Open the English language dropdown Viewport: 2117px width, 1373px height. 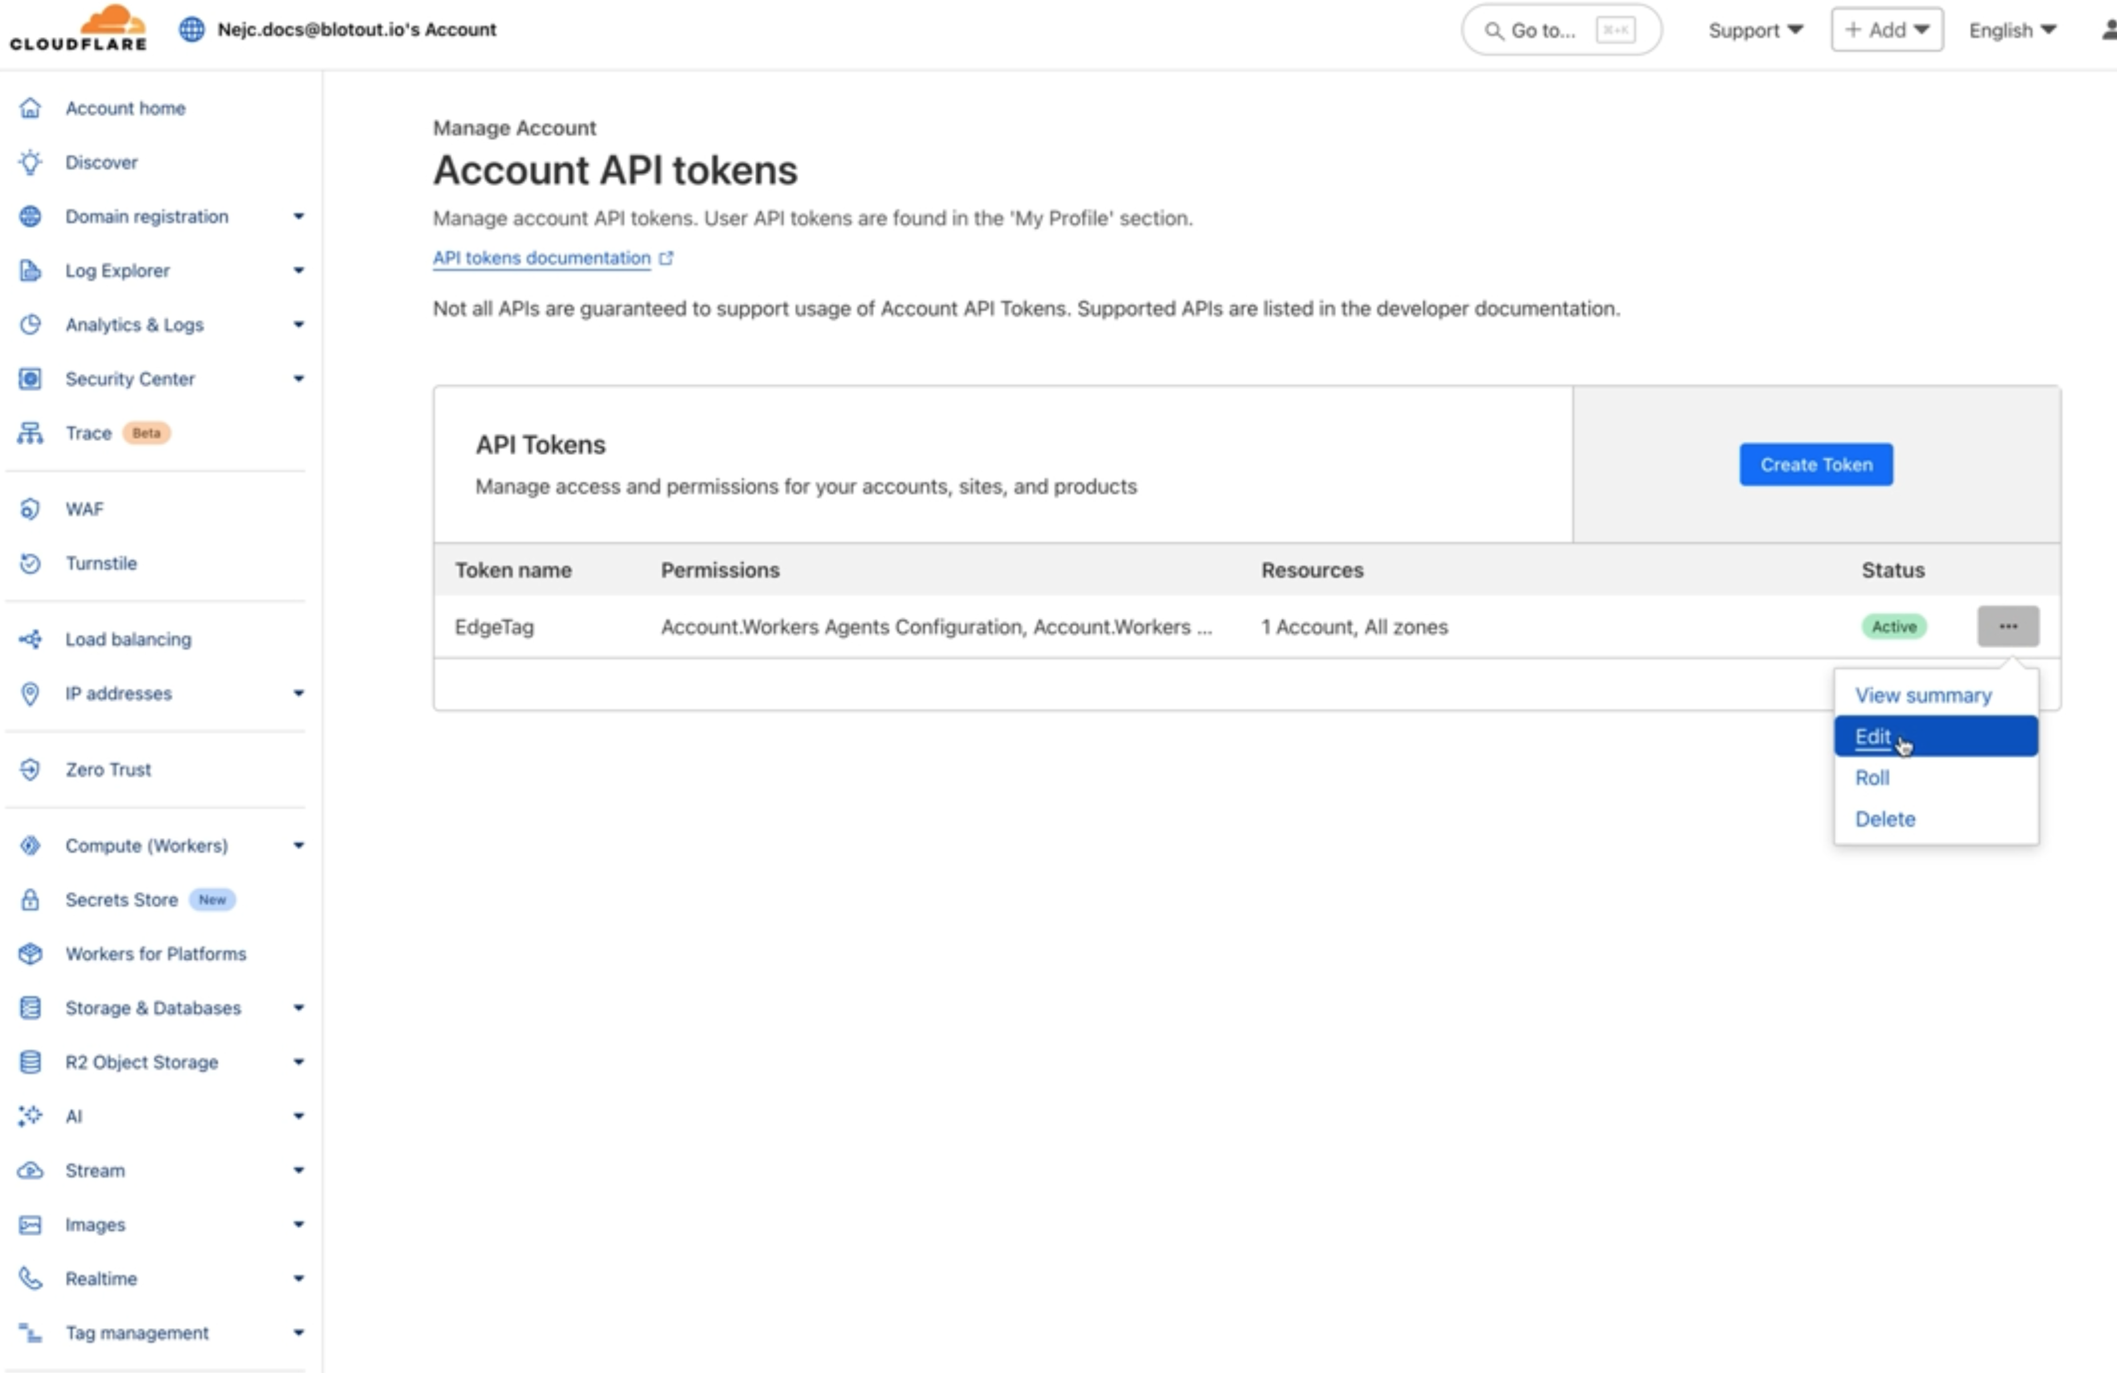[2012, 30]
